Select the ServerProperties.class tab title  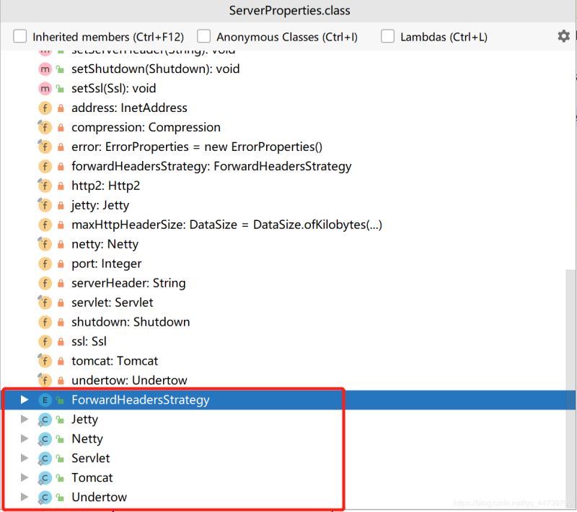(x=289, y=10)
